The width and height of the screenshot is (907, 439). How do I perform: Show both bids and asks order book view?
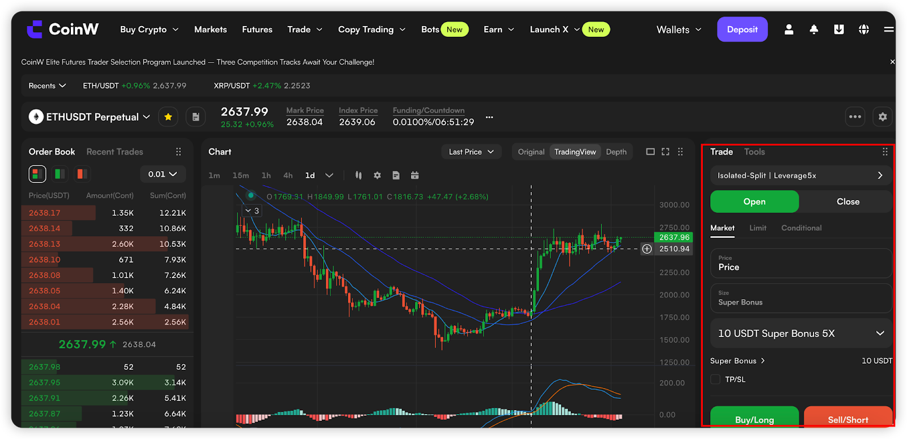37,174
